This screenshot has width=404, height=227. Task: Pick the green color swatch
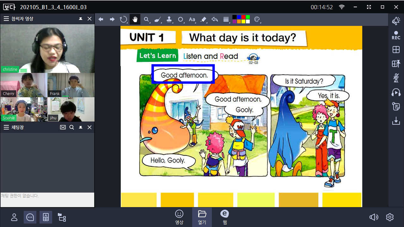click(248, 17)
